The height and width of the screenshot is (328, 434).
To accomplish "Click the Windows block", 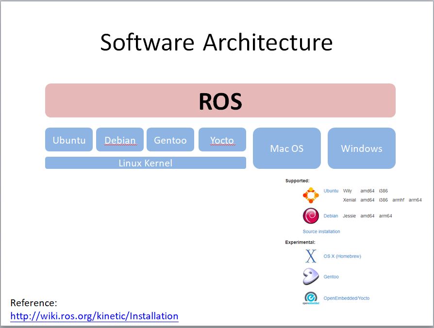I will click(362, 148).
